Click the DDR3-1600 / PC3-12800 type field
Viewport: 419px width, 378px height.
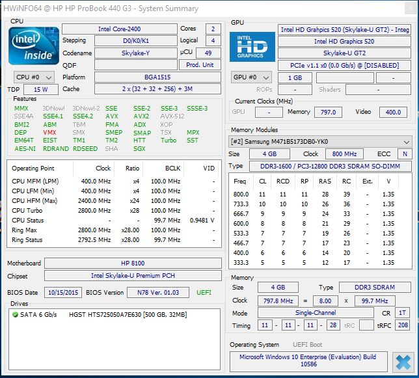331,166
